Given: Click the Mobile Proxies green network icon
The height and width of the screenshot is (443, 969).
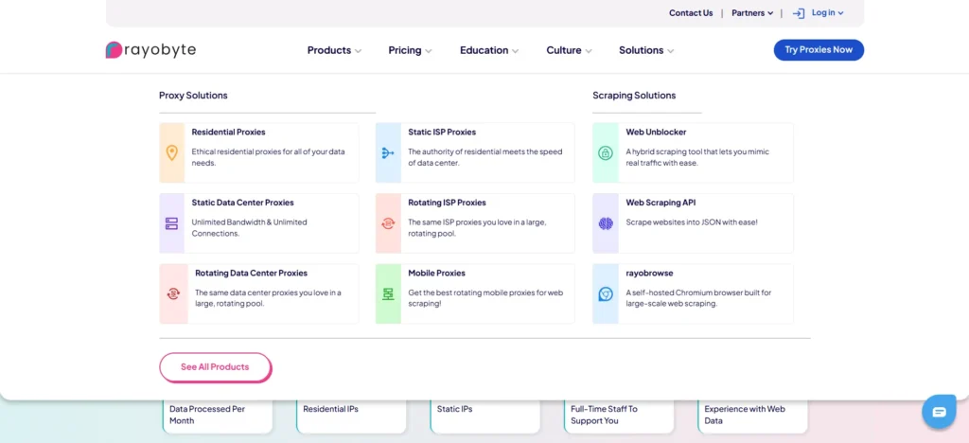Looking at the screenshot, I should (388, 294).
